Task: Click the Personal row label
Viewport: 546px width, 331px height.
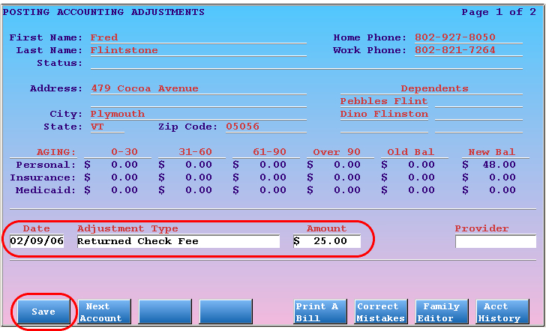Action: 46,165
